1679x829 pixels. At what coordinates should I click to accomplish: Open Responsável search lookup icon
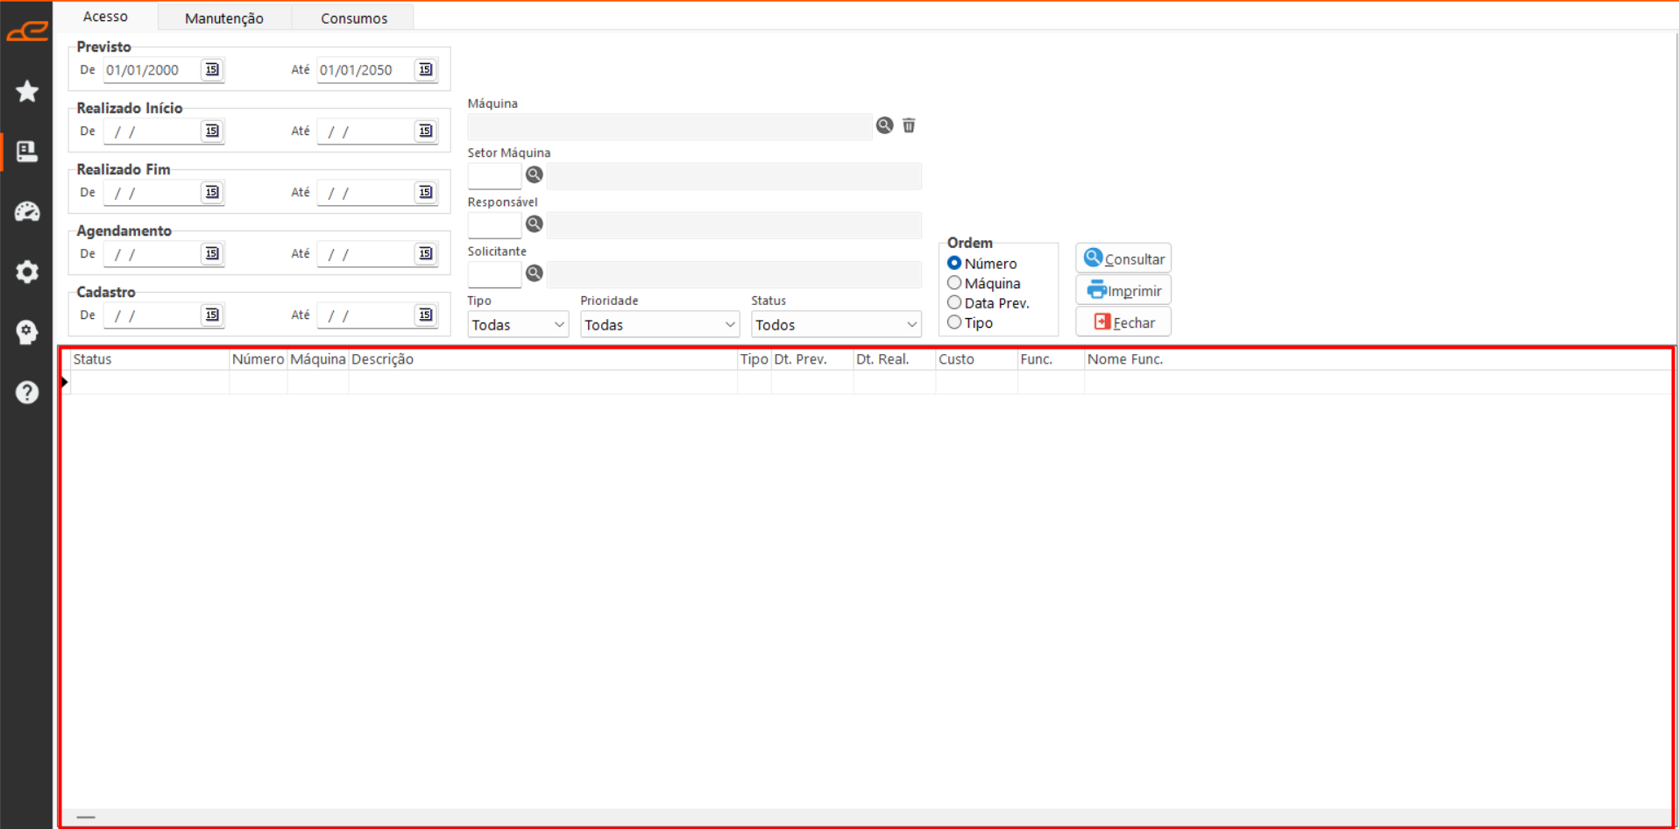[534, 224]
